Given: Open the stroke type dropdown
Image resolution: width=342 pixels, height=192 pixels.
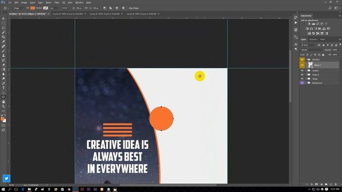Looking at the screenshot, I should point(65,8).
